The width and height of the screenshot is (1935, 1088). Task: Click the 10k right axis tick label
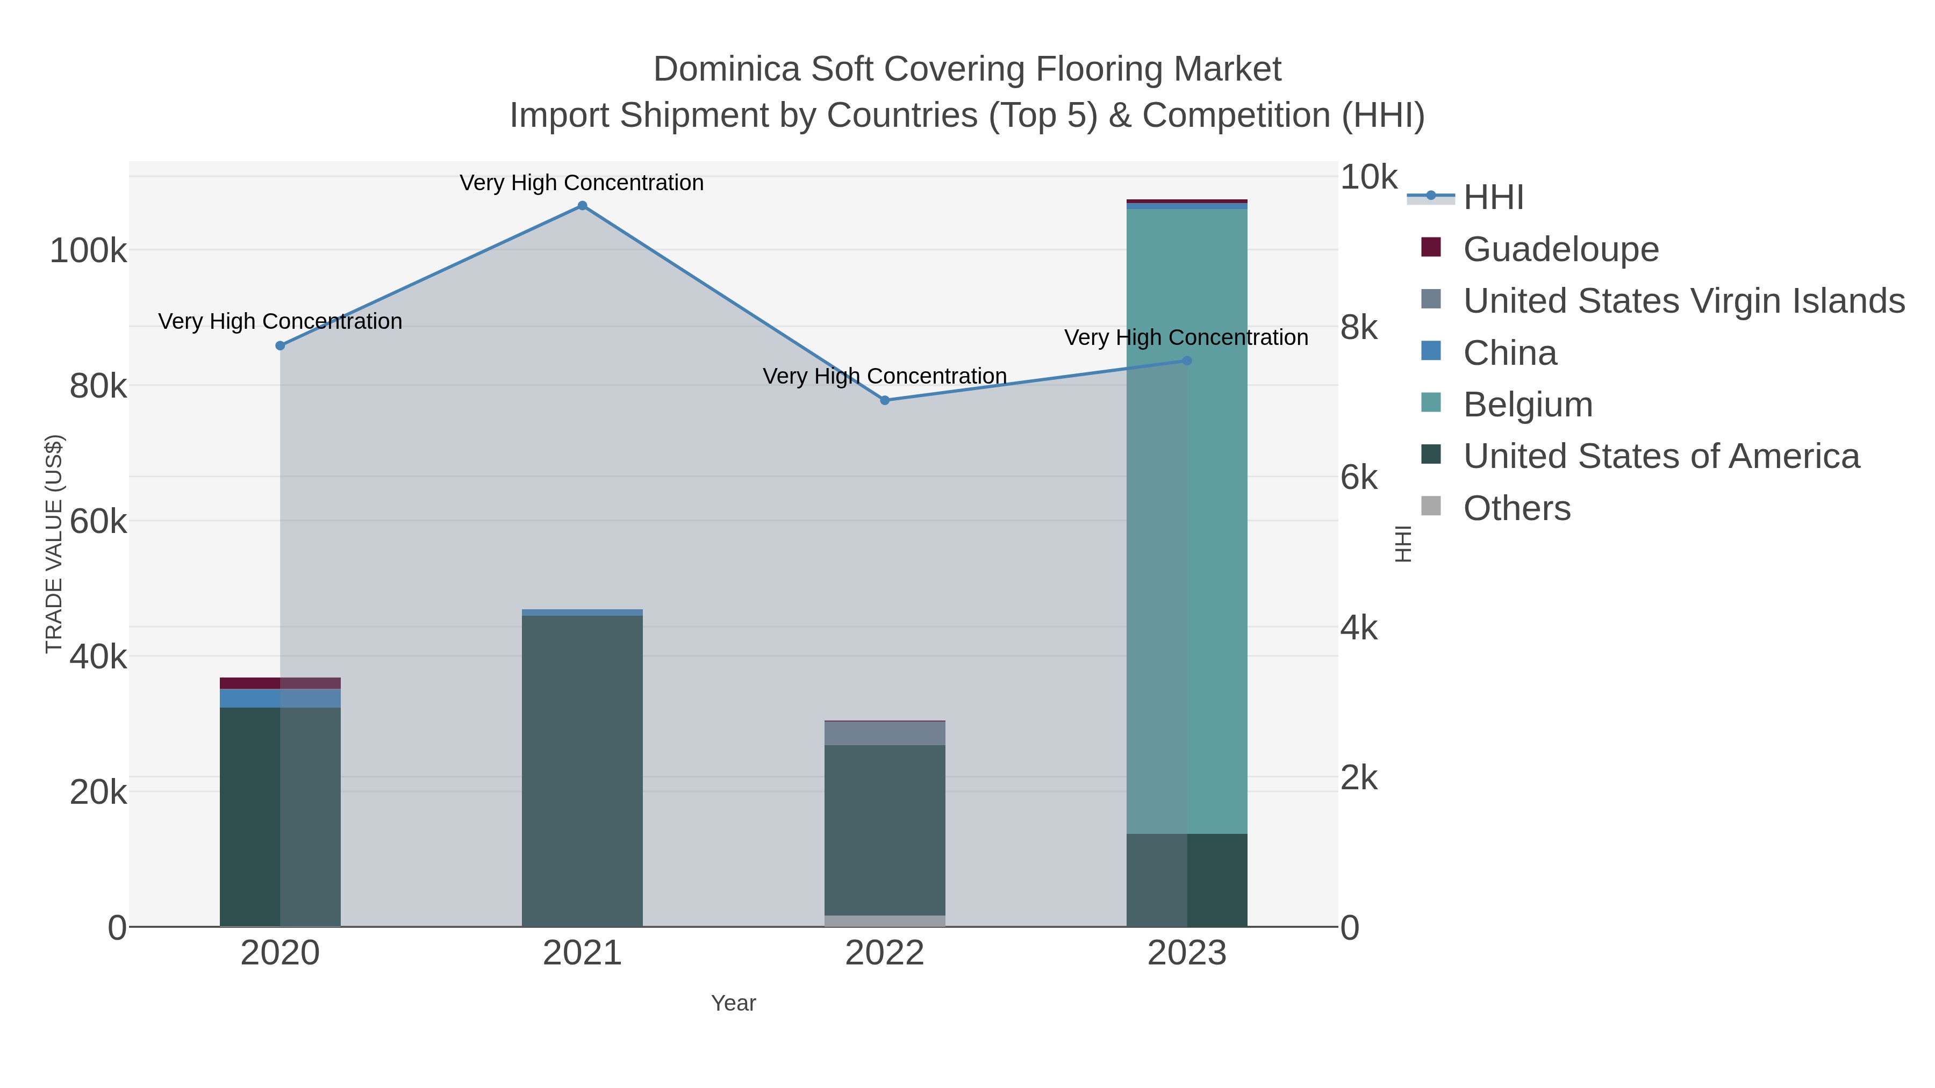pos(1370,177)
